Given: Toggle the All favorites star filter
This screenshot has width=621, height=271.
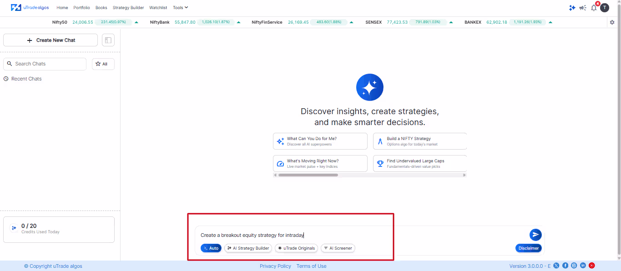Looking at the screenshot, I should coord(103,64).
